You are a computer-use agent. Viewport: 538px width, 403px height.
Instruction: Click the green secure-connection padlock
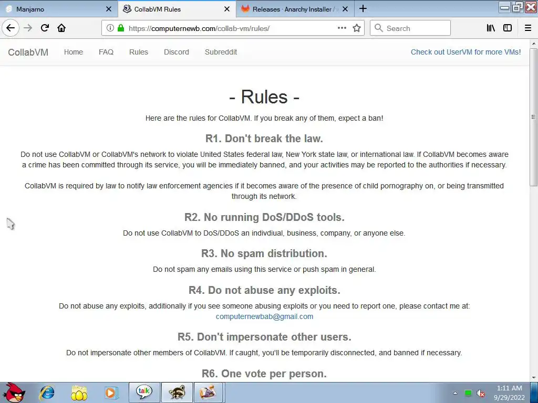coord(121,28)
